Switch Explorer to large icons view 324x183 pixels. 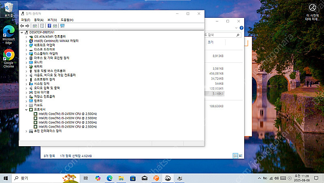click(x=241, y=156)
